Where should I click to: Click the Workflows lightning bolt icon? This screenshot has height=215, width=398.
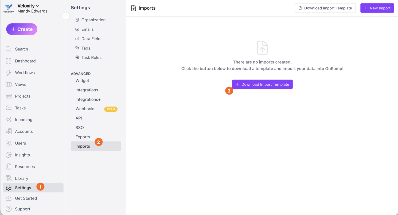tap(9, 73)
